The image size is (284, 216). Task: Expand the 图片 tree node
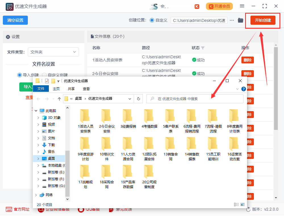click(38, 131)
